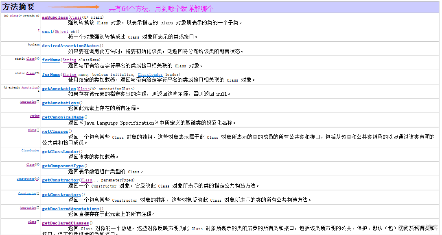This screenshot has height=235, width=442.
Task: Open the first forName method link
Action: [51, 60]
